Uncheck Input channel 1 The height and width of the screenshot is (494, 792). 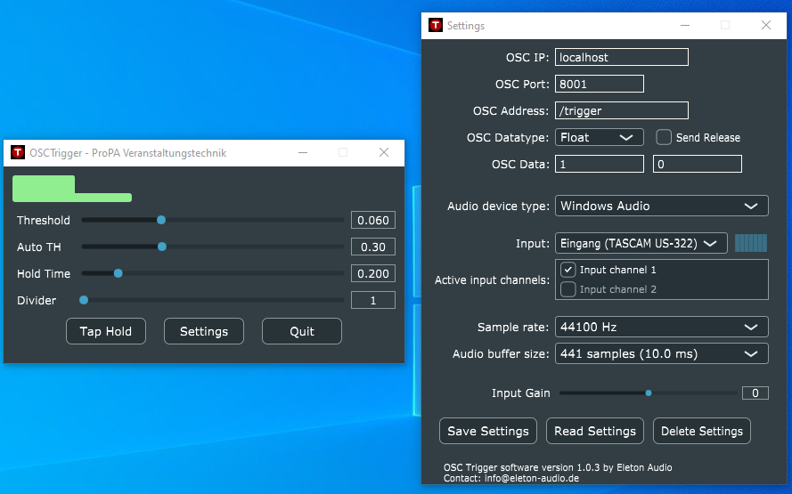pos(567,270)
